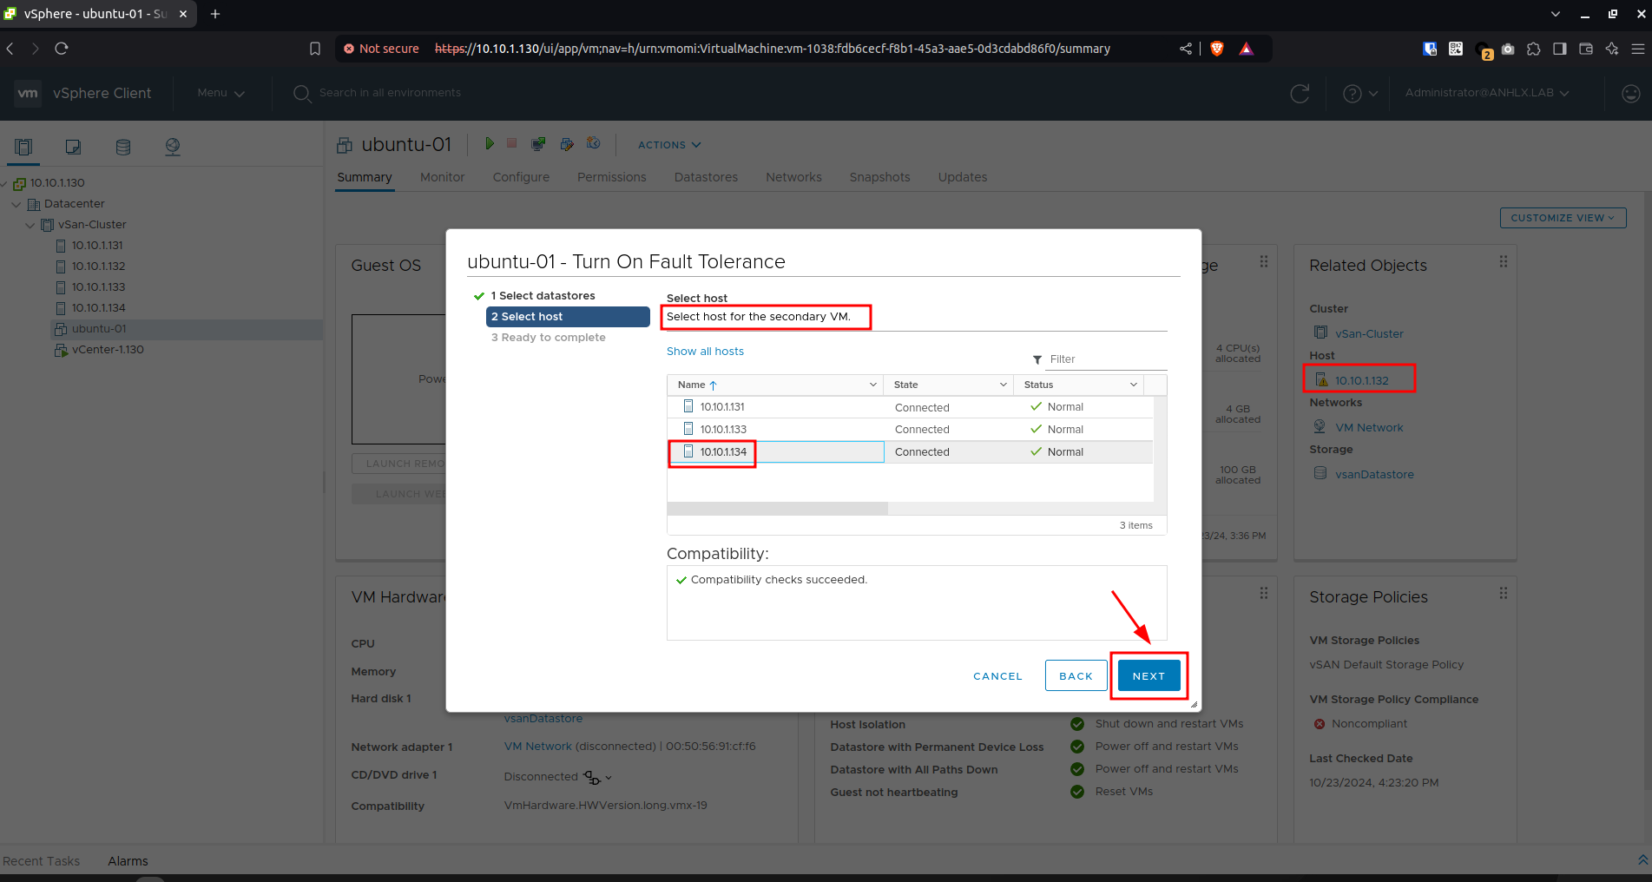The width and height of the screenshot is (1652, 882).
Task: Switch to the Storage inventory icon
Action: pyautogui.click(x=123, y=147)
